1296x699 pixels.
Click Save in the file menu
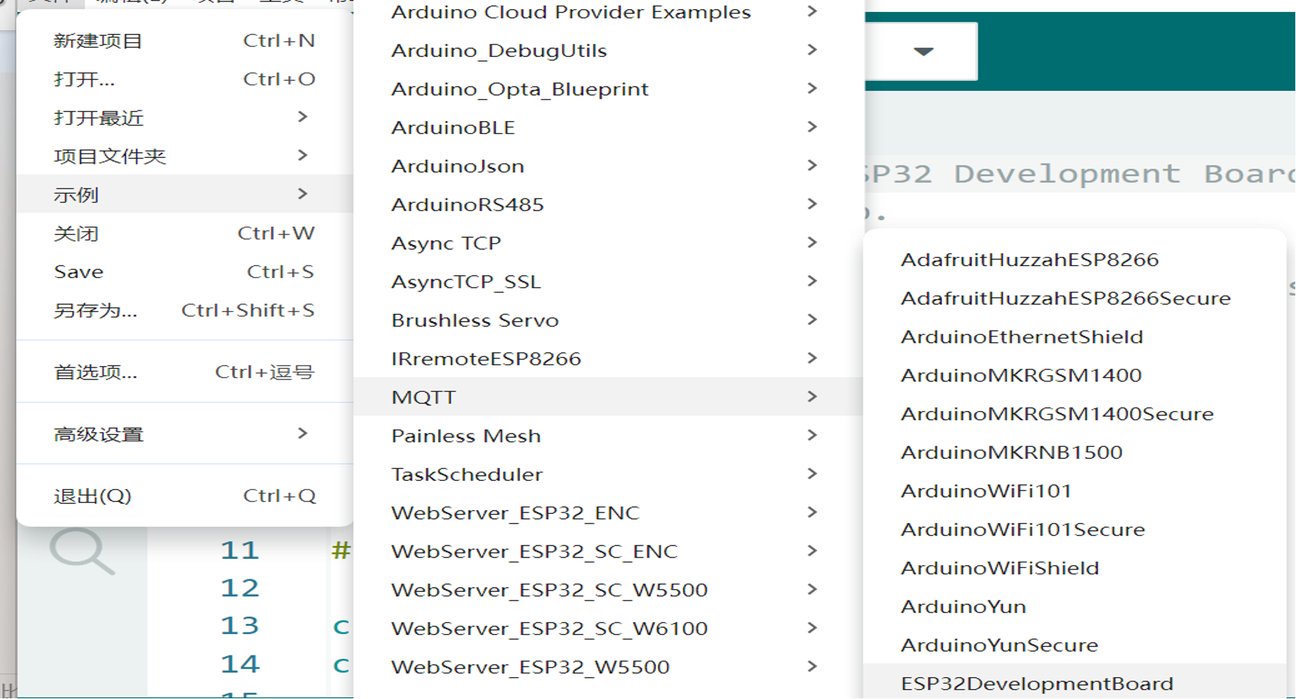(x=185, y=272)
